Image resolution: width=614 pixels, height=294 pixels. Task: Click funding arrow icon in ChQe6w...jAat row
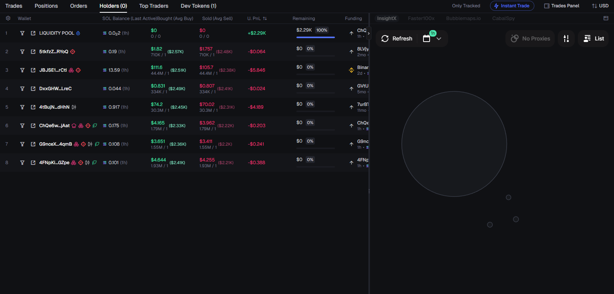pyautogui.click(x=351, y=126)
